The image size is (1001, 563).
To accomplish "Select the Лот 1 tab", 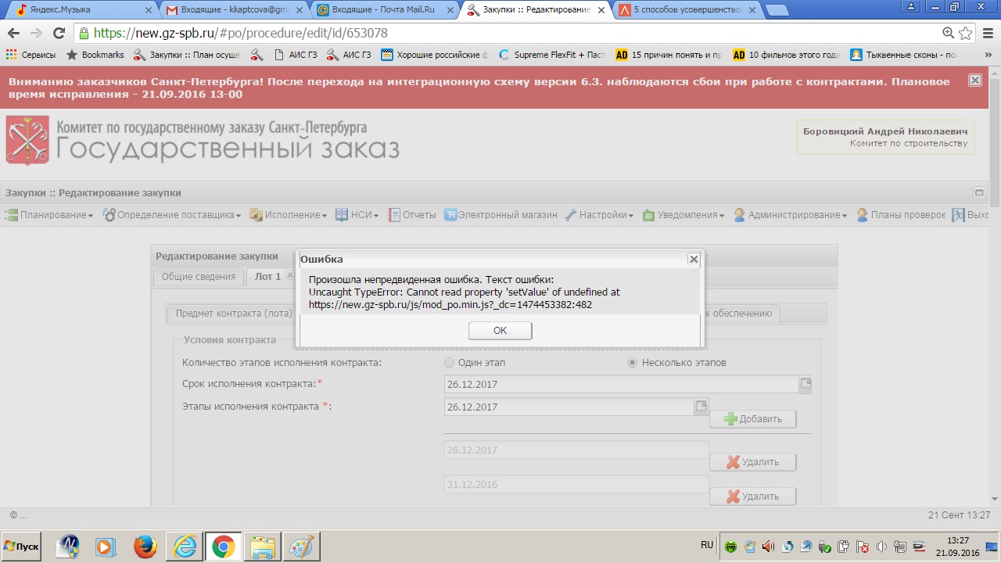I will click(x=267, y=277).
